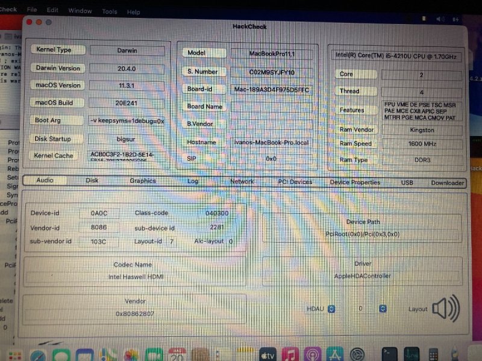Image resolution: width=482 pixels, height=361 pixels.
Task: Click the Driver value AppleHDAController
Action: [362, 276]
